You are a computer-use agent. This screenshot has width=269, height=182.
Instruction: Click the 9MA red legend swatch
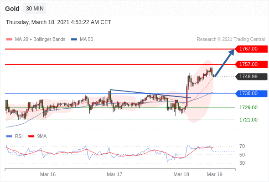click(31, 136)
